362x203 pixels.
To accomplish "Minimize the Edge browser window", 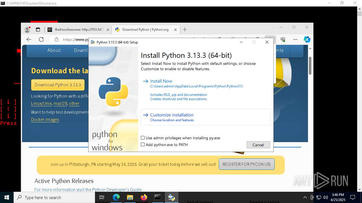I will tap(281, 27).
